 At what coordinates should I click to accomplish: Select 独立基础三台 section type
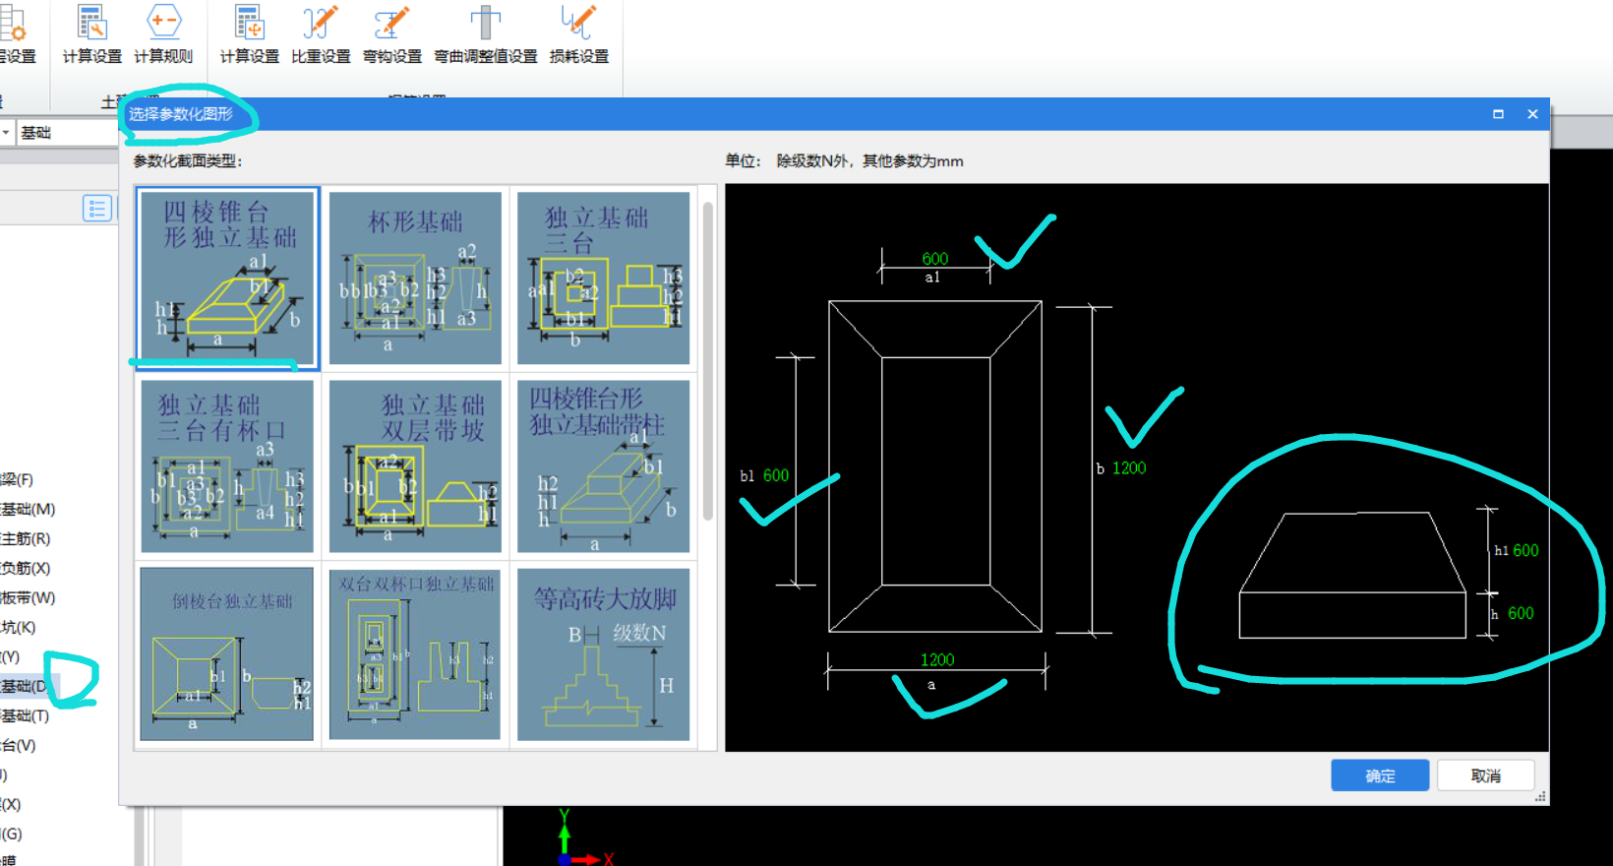tap(603, 278)
